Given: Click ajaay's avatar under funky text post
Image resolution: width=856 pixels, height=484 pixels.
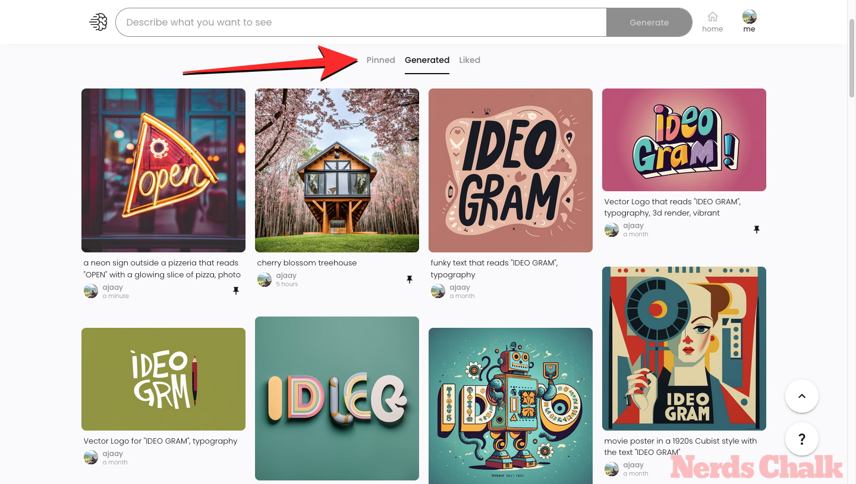Looking at the screenshot, I should pos(438,291).
